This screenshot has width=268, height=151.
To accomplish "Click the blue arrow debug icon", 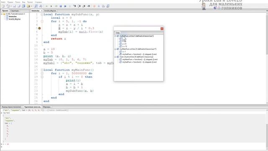I will (65, 6).
